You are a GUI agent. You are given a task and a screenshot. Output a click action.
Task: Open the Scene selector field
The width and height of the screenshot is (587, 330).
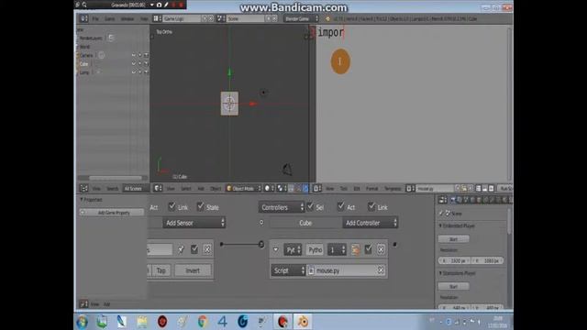pos(246,18)
